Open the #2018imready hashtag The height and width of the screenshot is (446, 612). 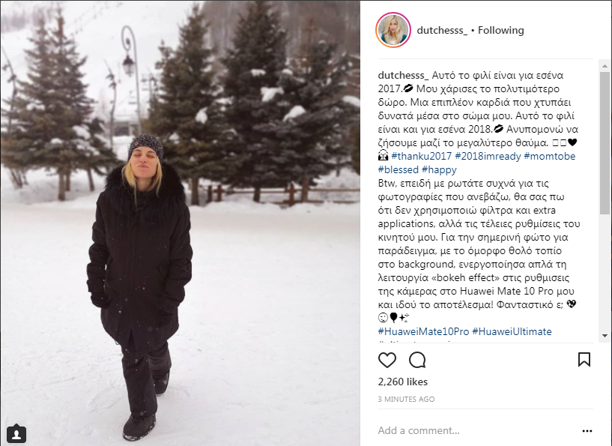coord(488,156)
